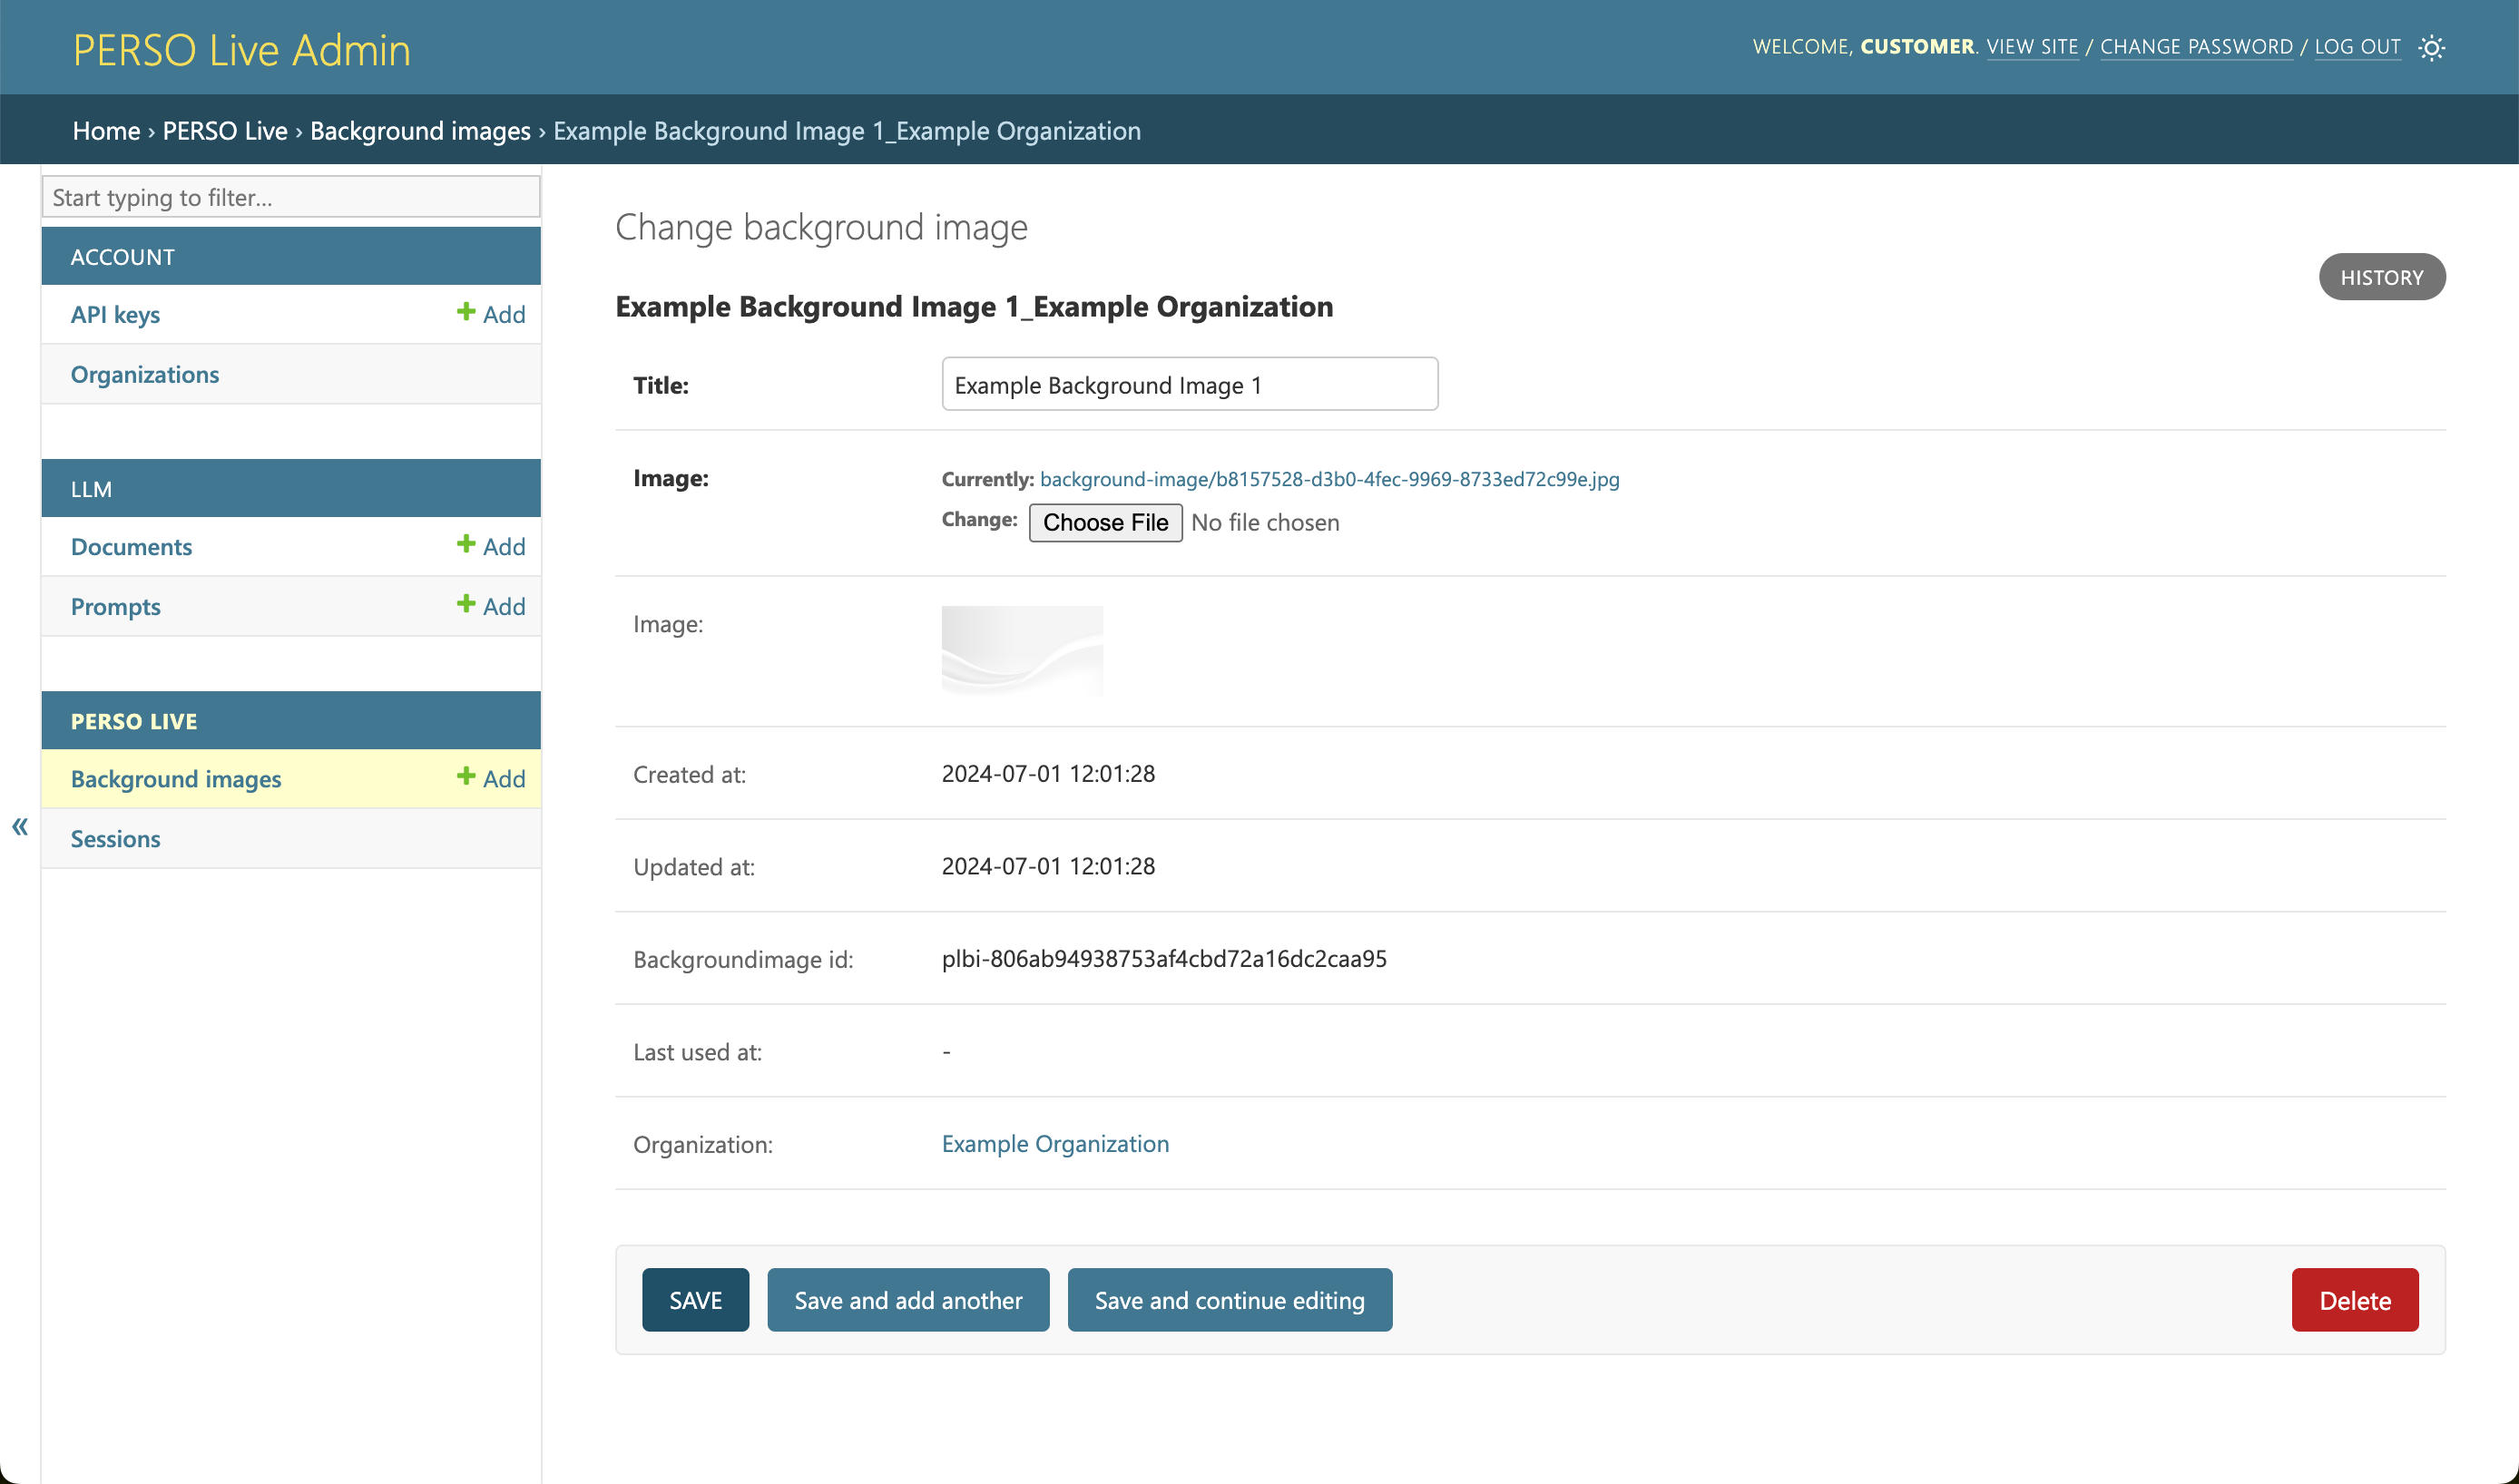Click Save and continue editing
The image size is (2519, 1484).
[1229, 1300]
